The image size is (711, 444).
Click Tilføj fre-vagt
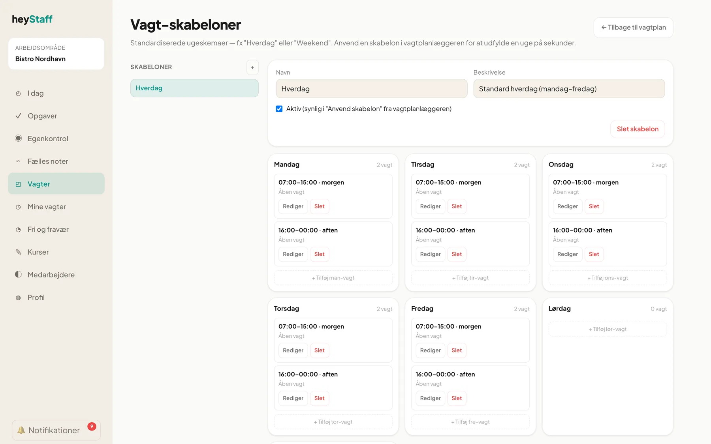[x=470, y=422]
